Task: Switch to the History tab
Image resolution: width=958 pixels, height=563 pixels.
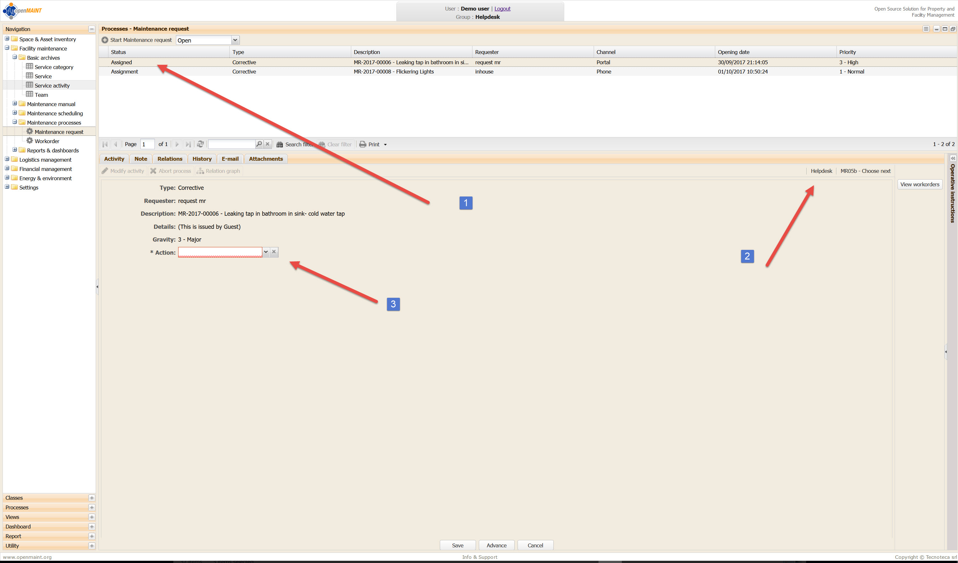Action: click(202, 159)
